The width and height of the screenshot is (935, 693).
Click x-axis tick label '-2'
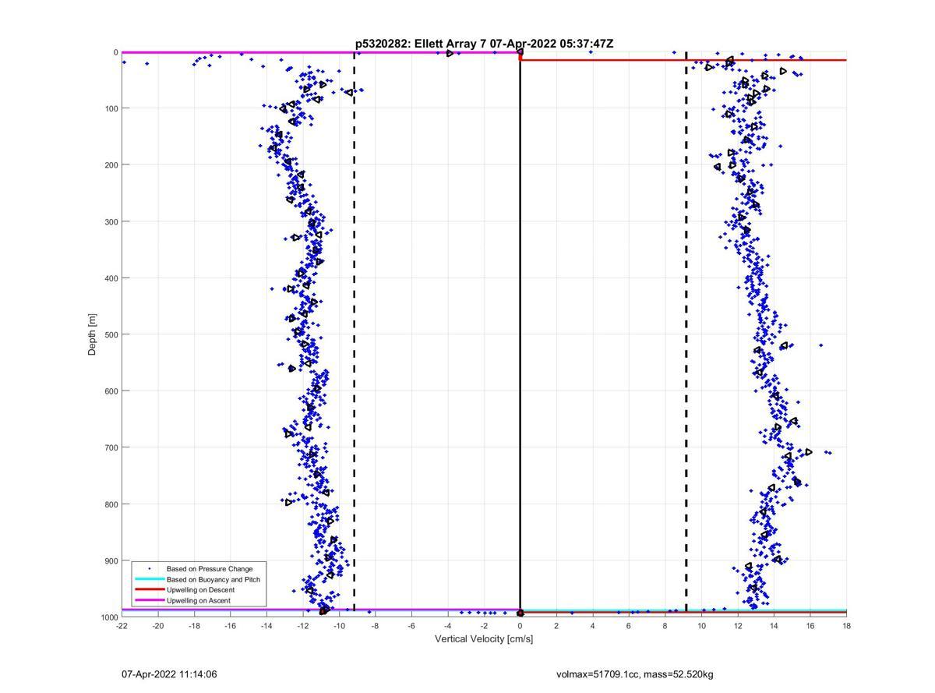pos(484,625)
